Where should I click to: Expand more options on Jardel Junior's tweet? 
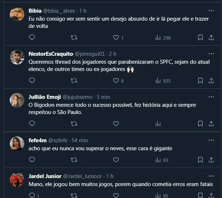(211, 176)
